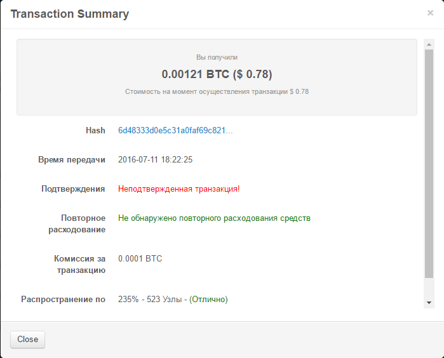The width and height of the screenshot is (444, 358).
Task: Click the Hash field label
Action: click(95, 130)
